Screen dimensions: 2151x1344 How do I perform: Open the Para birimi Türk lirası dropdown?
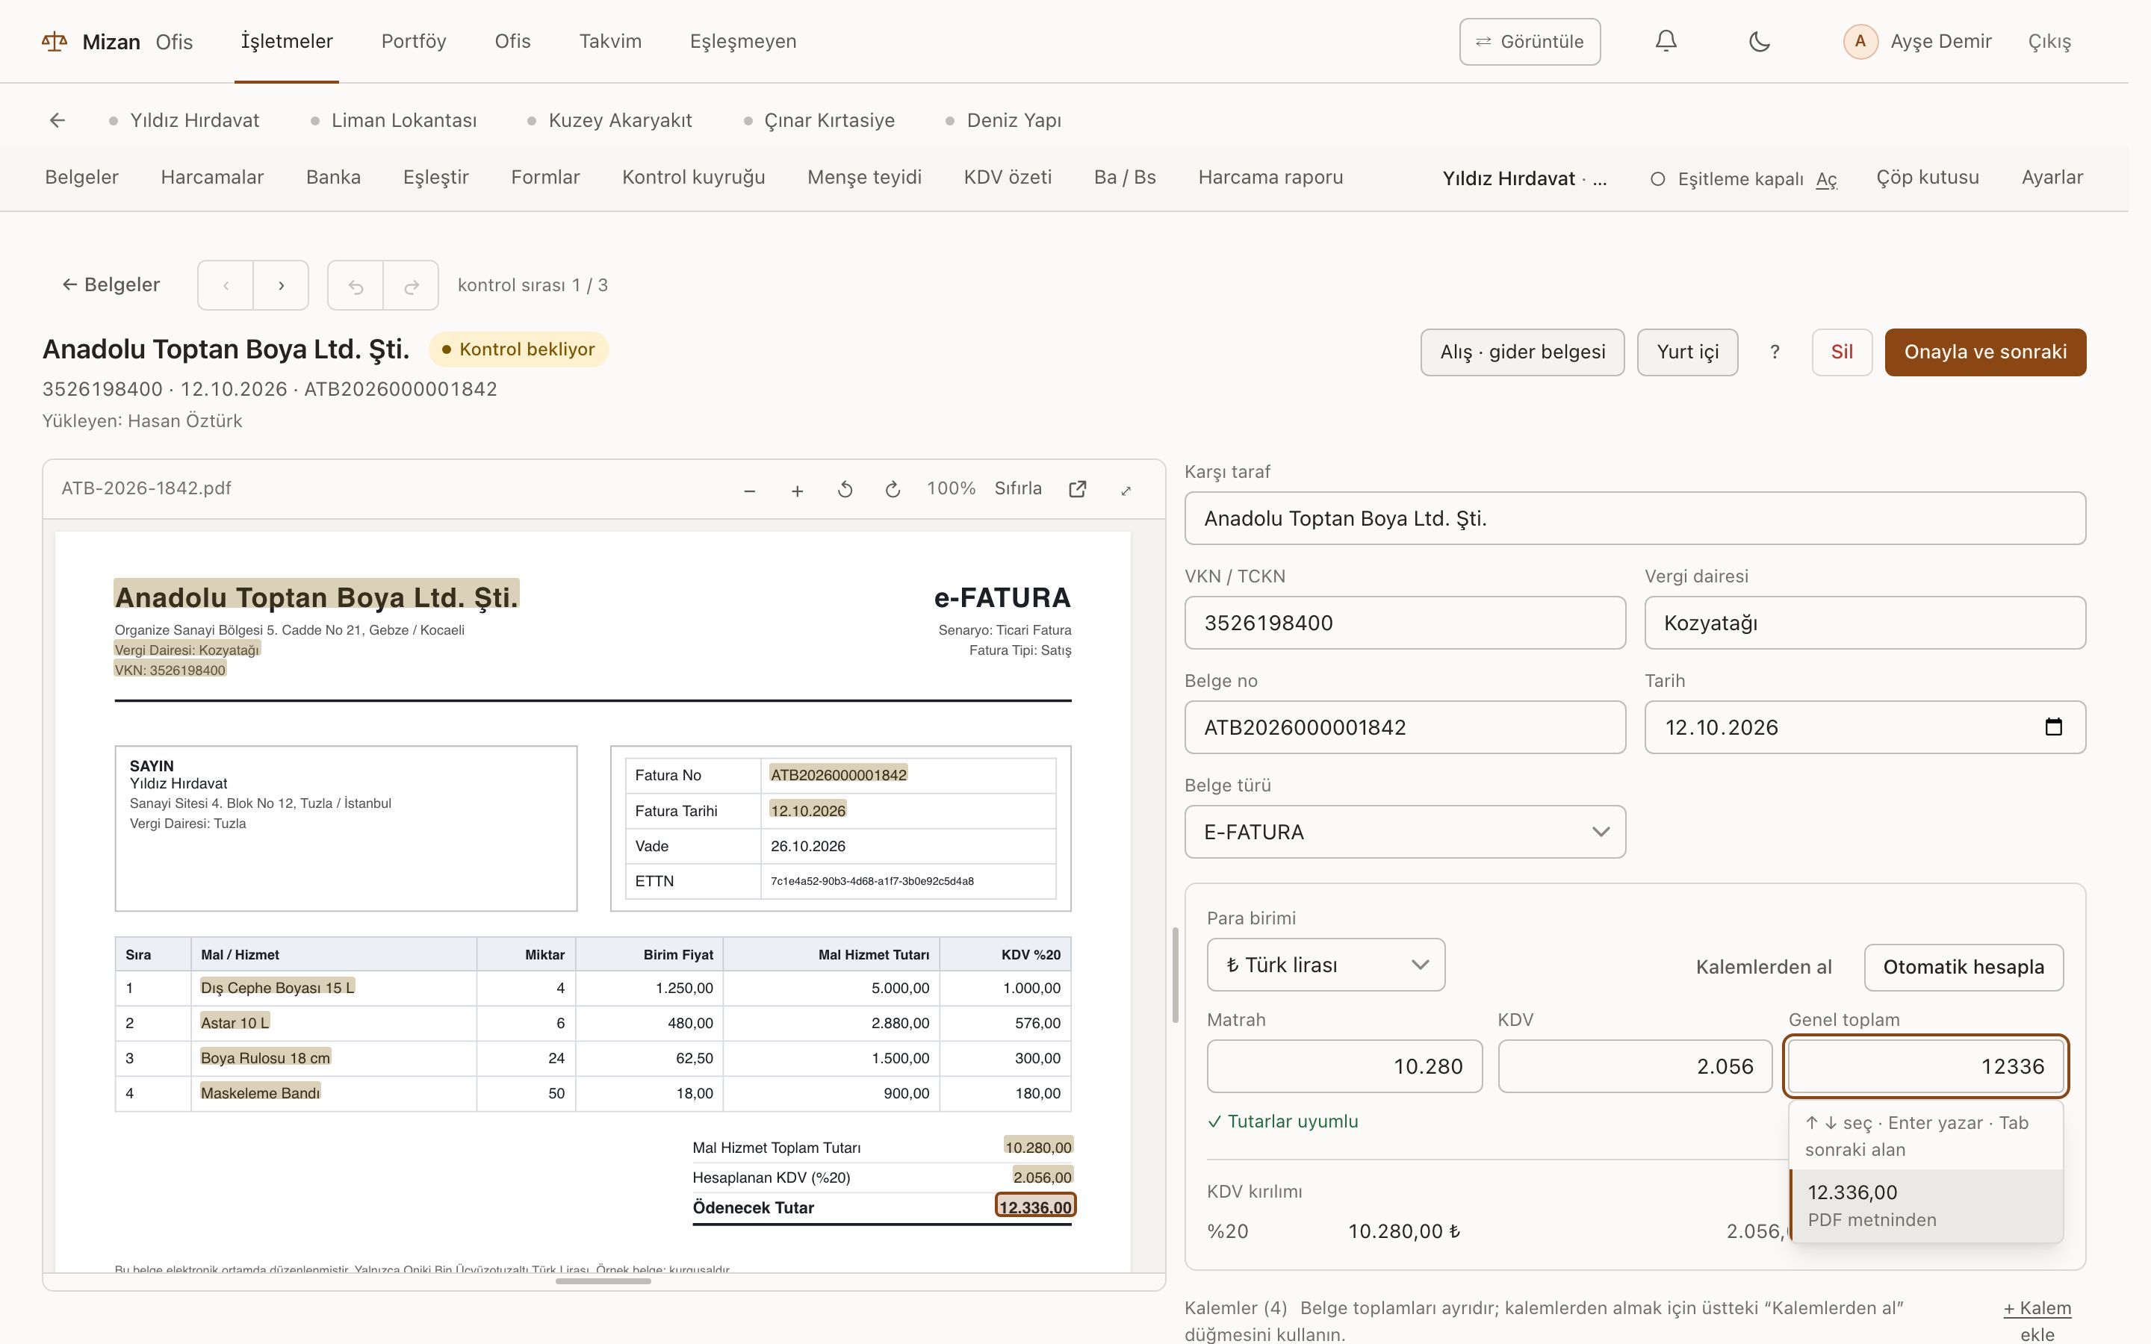(x=1325, y=965)
